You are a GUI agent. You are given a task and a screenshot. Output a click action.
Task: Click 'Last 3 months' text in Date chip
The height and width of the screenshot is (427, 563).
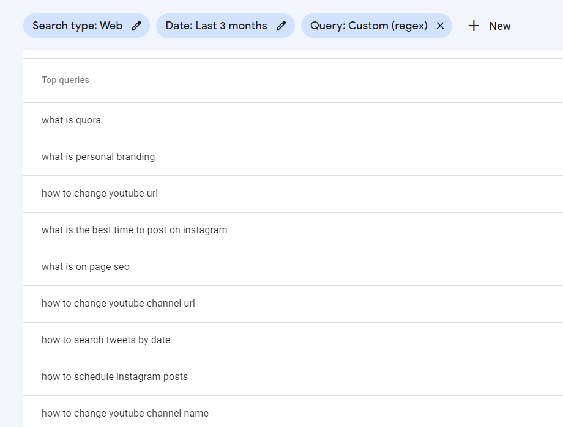pyautogui.click(x=231, y=26)
